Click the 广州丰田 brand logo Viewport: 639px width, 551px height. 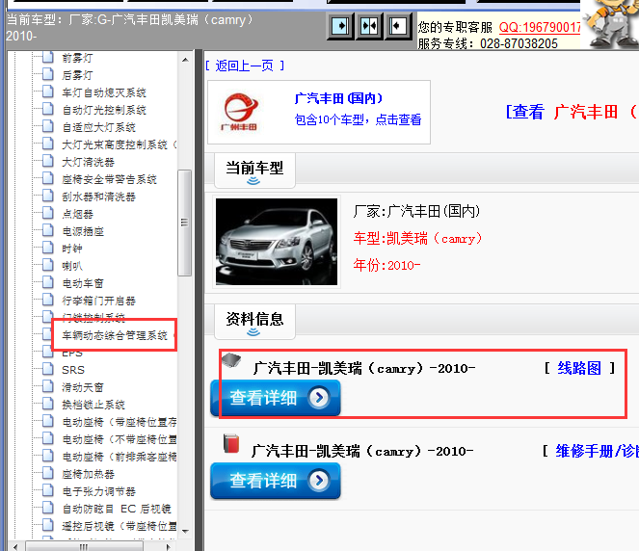tap(240, 112)
